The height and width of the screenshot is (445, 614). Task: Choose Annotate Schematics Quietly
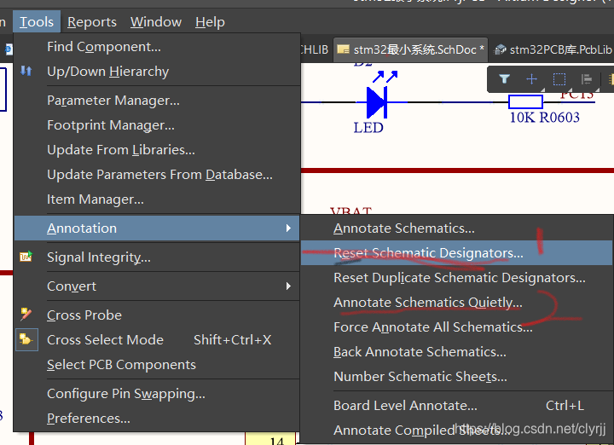[x=427, y=303]
